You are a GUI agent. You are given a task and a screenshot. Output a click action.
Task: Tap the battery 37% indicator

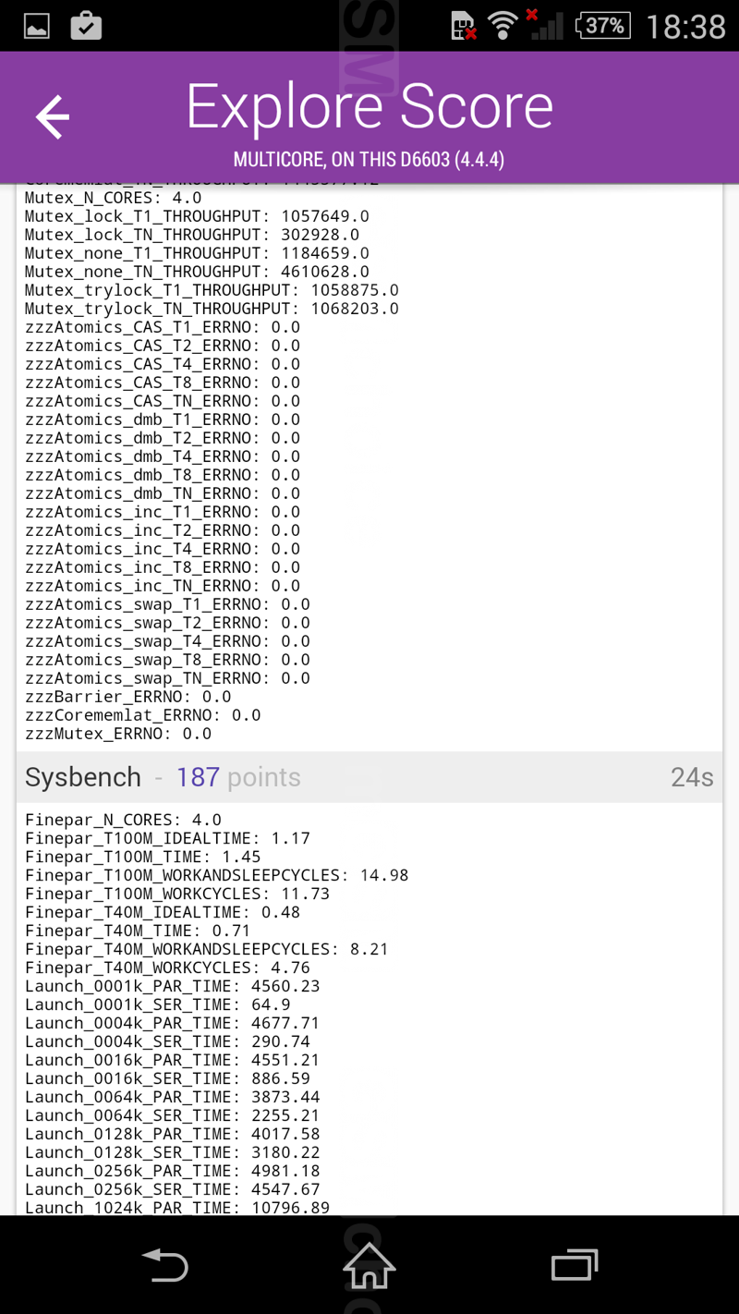coord(603,26)
